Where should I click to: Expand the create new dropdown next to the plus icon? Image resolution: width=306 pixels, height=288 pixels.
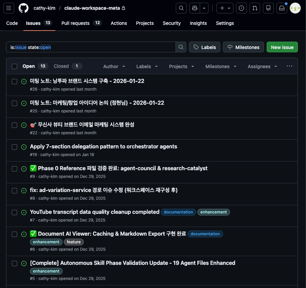228,8
